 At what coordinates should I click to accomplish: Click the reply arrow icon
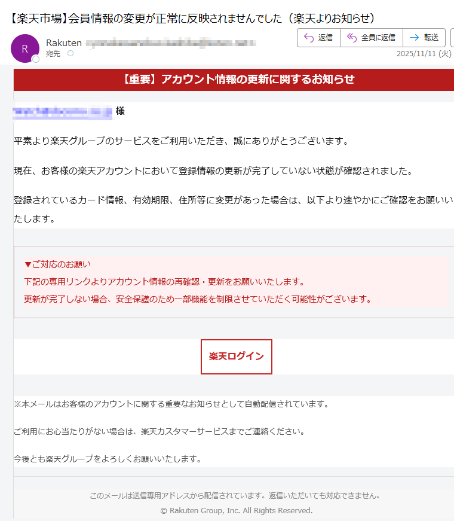(309, 38)
